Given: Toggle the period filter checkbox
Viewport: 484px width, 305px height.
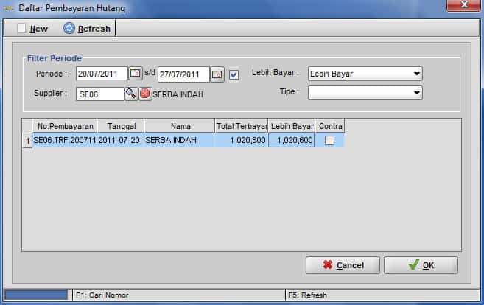Looking at the screenshot, I should tap(234, 74).
